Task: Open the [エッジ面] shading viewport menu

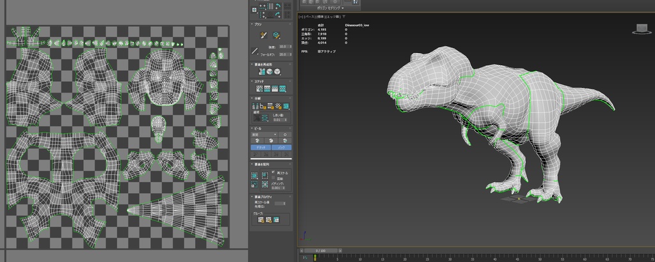Action: click(334, 16)
